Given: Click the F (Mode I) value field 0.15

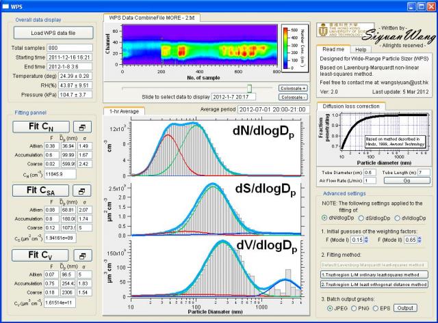Looking at the screenshot, I should 357,240.
